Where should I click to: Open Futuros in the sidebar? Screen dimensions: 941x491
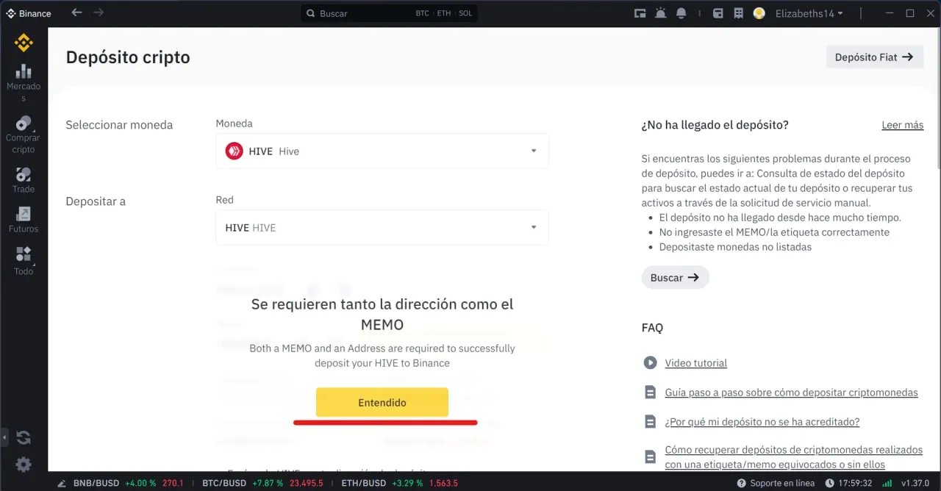[24, 221]
